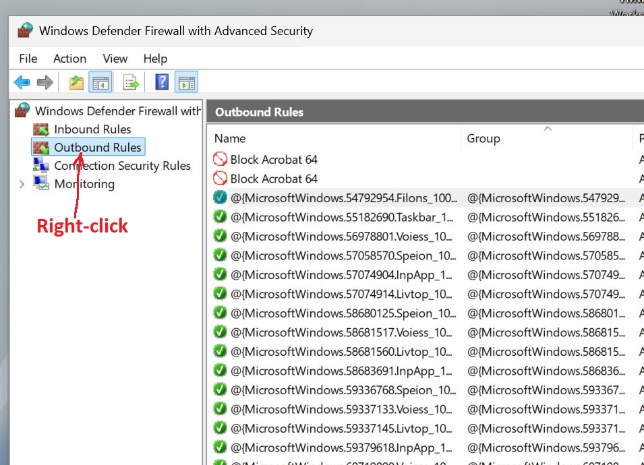
Task: Toggle Show/Hide Action Pane toolbar button
Action: pos(187,82)
